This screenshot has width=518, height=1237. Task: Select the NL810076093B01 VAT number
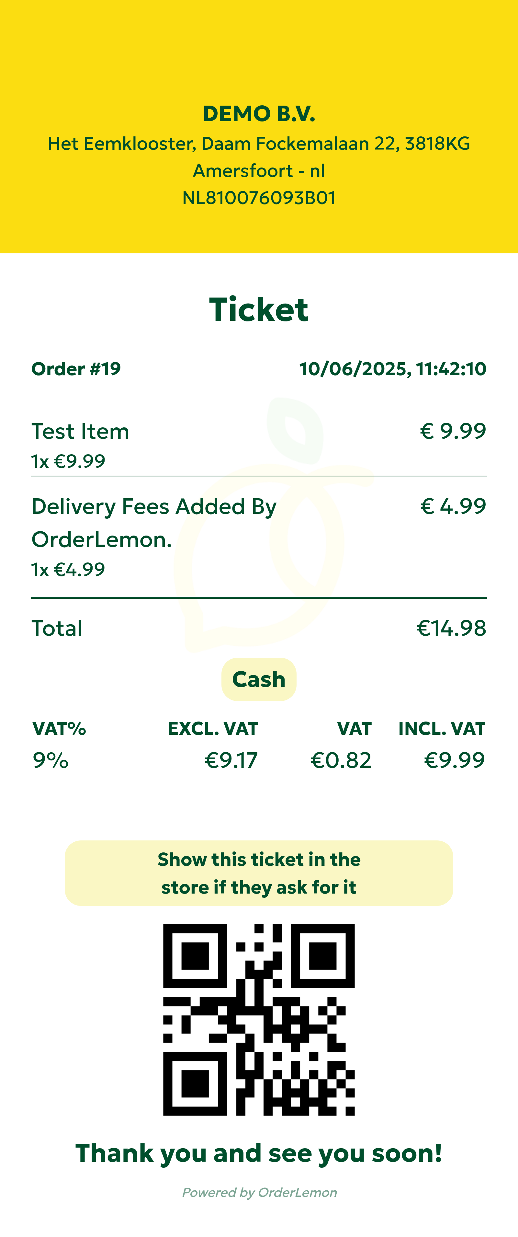point(259,198)
